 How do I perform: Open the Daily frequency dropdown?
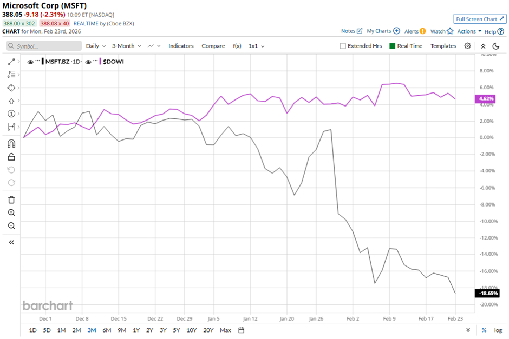pos(95,46)
